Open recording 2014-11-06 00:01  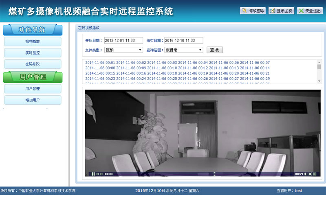tap(100, 63)
